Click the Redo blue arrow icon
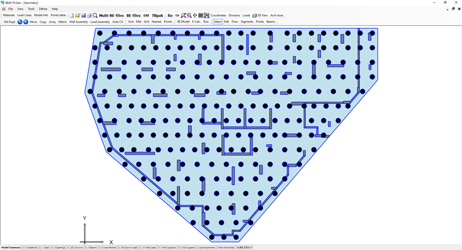 tap(25, 22)
